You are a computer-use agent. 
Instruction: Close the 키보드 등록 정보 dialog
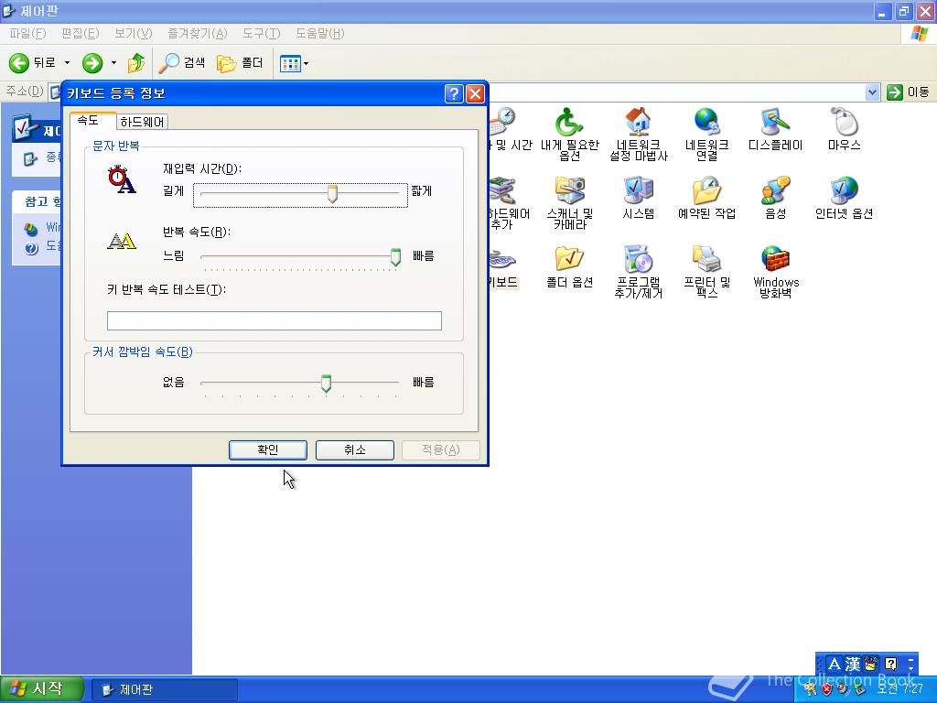point(475,94)
